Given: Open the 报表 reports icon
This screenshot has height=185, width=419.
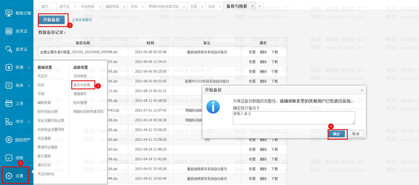Looking at the screenshot, I should point(9,85).
